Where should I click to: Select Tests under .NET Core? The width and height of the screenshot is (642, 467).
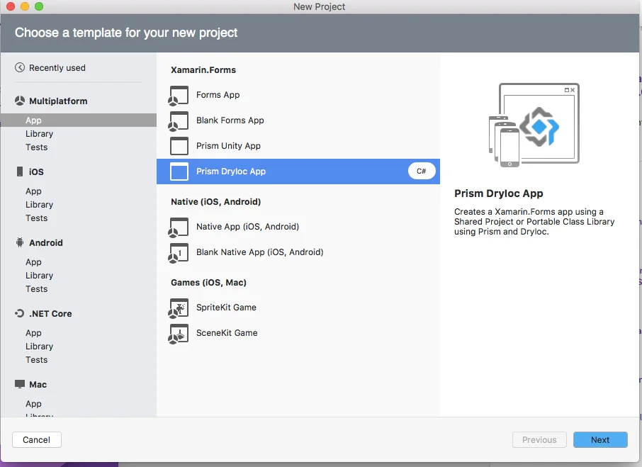point(36,360)
